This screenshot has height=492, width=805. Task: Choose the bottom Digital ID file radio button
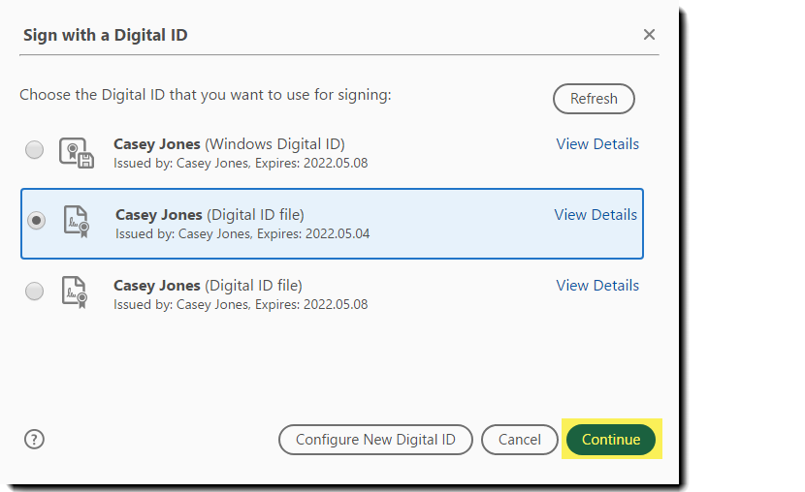click(x=35, y=292)
